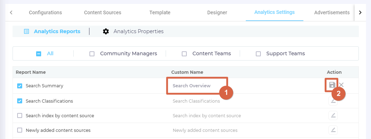371x139 pixels.
Task: Enable Search index by content source report
Action: [20, 116]
